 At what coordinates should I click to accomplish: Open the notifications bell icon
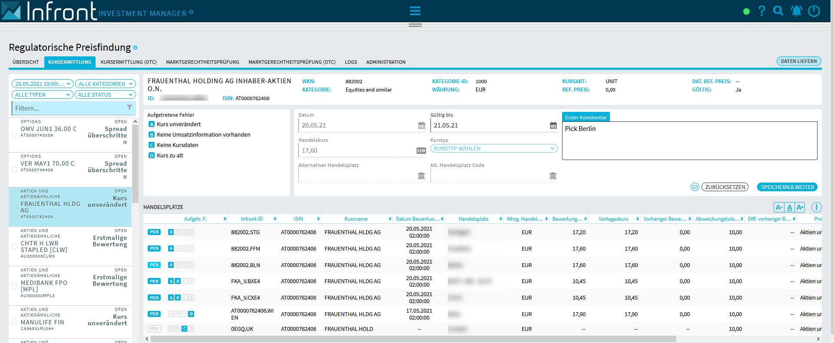pos(796,11)
